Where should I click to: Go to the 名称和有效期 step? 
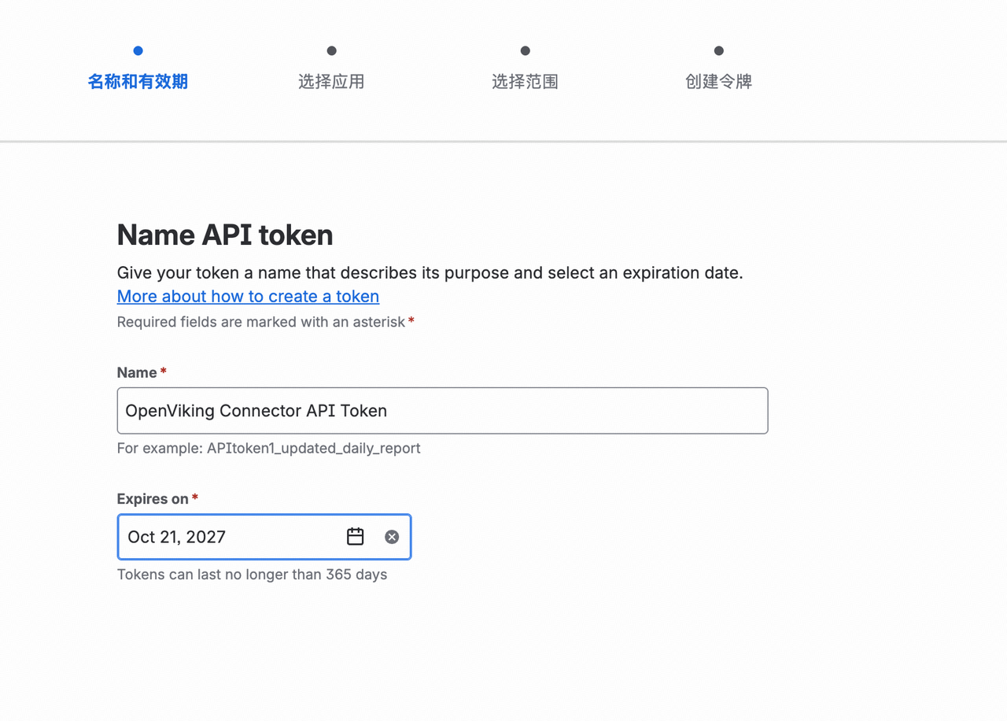[138, 82]
